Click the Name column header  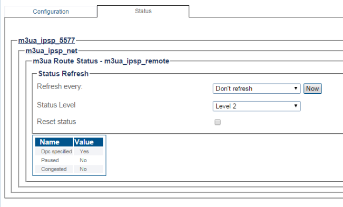(54, 142)
